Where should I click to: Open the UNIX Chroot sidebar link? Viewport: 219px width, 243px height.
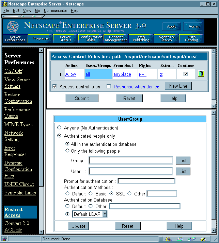(x=19, y=184)
